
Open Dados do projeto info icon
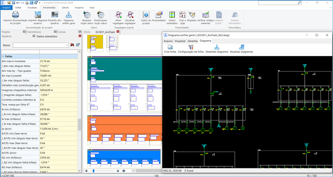pos(146,15)
